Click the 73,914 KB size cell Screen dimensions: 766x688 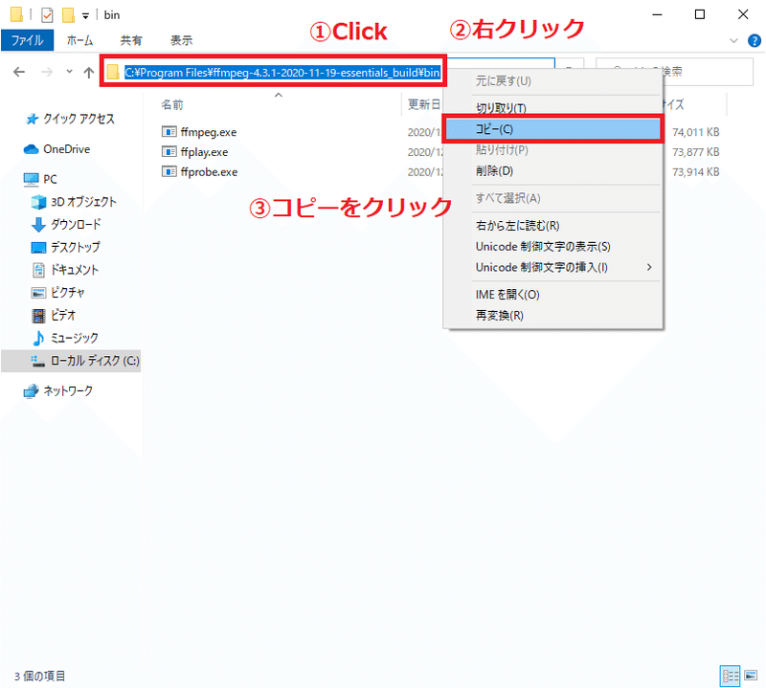695,172
